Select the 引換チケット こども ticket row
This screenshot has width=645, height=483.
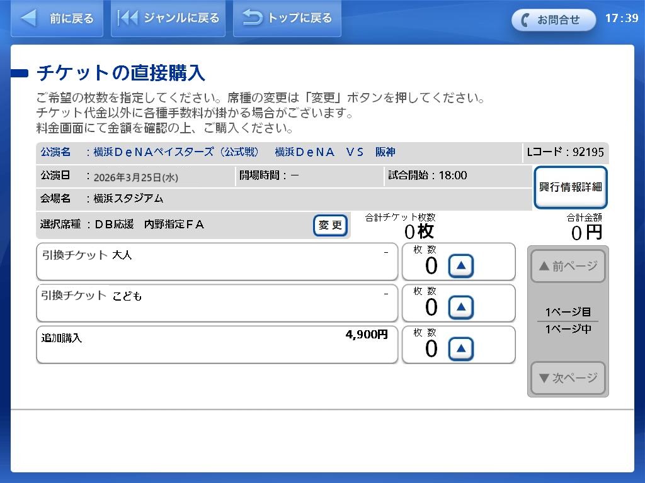coord(217,303)
